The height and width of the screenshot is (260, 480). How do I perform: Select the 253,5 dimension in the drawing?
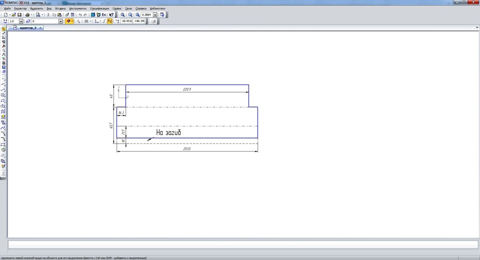coord(186,149)
